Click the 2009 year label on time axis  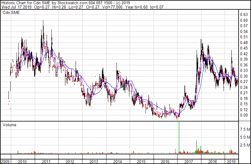(x=5, y=162)
